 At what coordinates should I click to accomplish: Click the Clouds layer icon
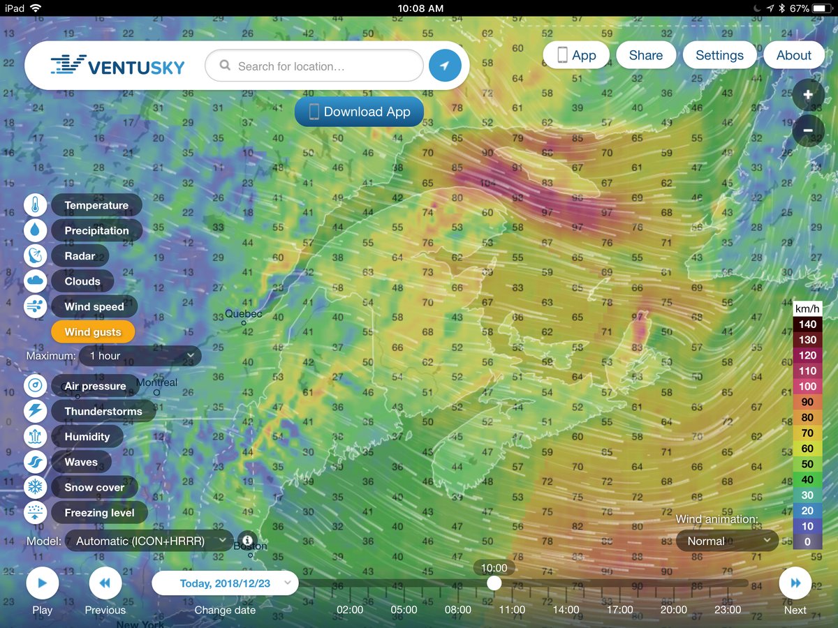[36, 281]
